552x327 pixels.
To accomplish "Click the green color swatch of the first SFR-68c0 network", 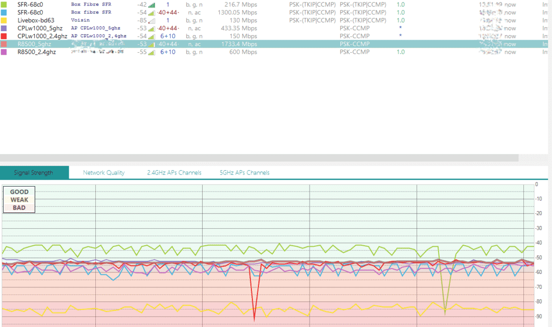I will click(x=4, y=5).
